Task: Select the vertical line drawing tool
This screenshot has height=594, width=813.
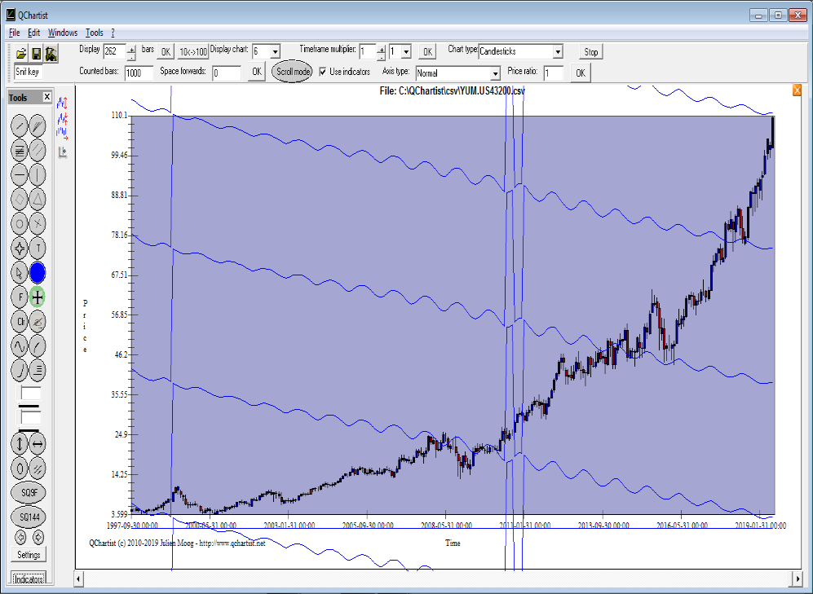Action: coord(38,174)
